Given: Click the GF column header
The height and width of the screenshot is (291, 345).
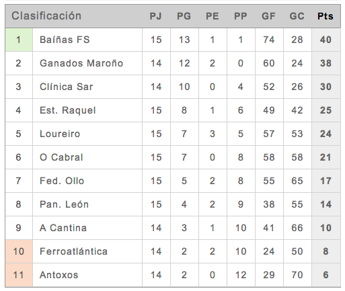Looking at the screenshot, I should [268, 16].
